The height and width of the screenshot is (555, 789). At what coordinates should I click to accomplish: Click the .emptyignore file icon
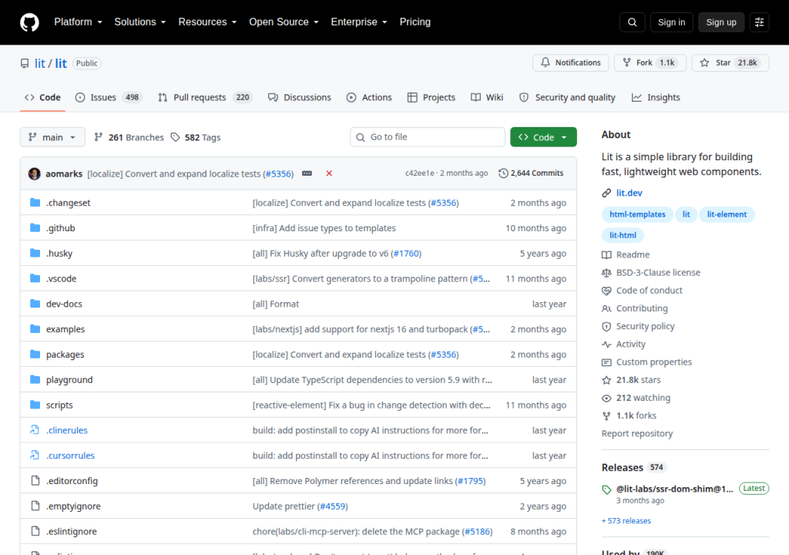[35, 506]
